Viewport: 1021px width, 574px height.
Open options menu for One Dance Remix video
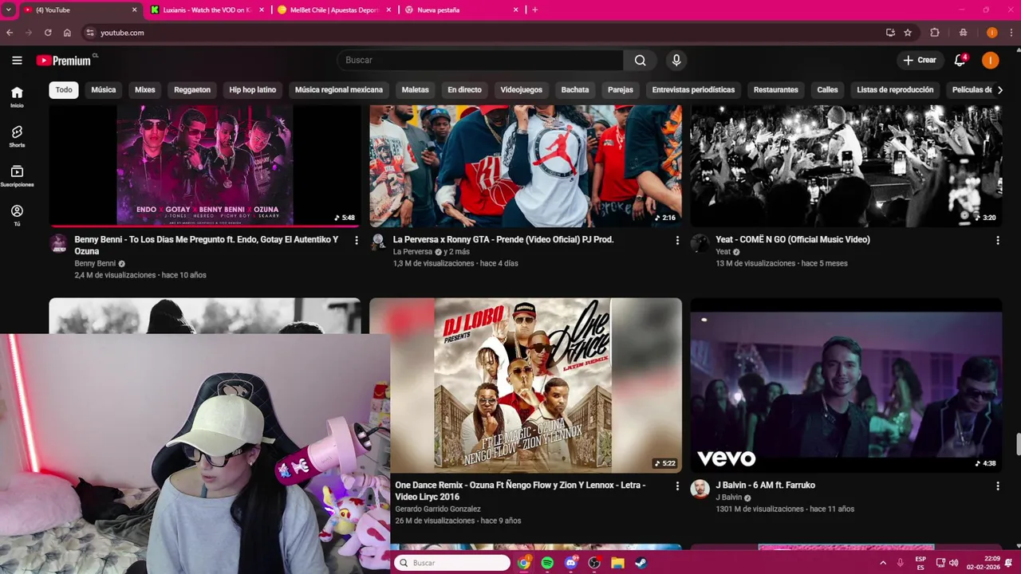[x=677, y=486]
